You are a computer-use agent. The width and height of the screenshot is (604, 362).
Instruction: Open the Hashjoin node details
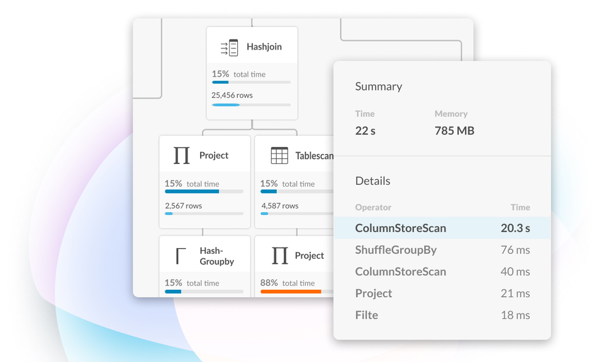click(x=251, y=72)
